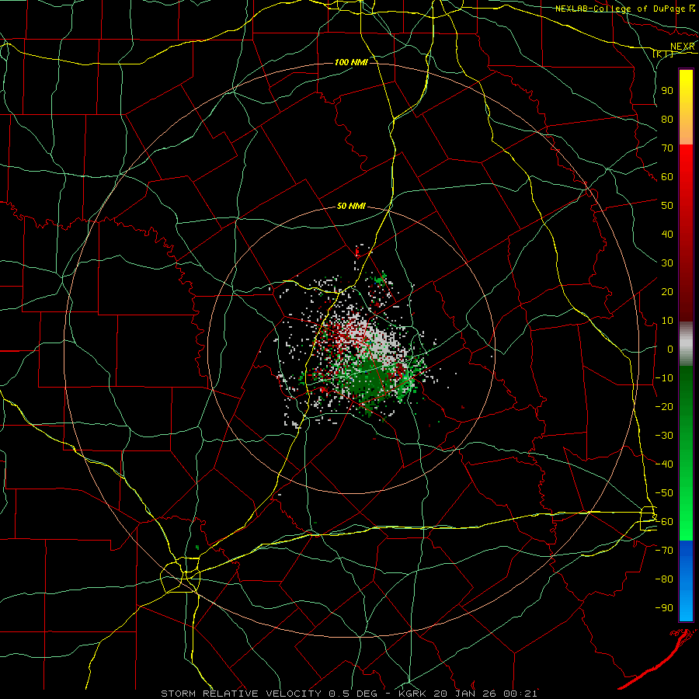
Task: Pick the gray near-zero segment of color bar
Action: pyautogui.click(x=686, y=344)
